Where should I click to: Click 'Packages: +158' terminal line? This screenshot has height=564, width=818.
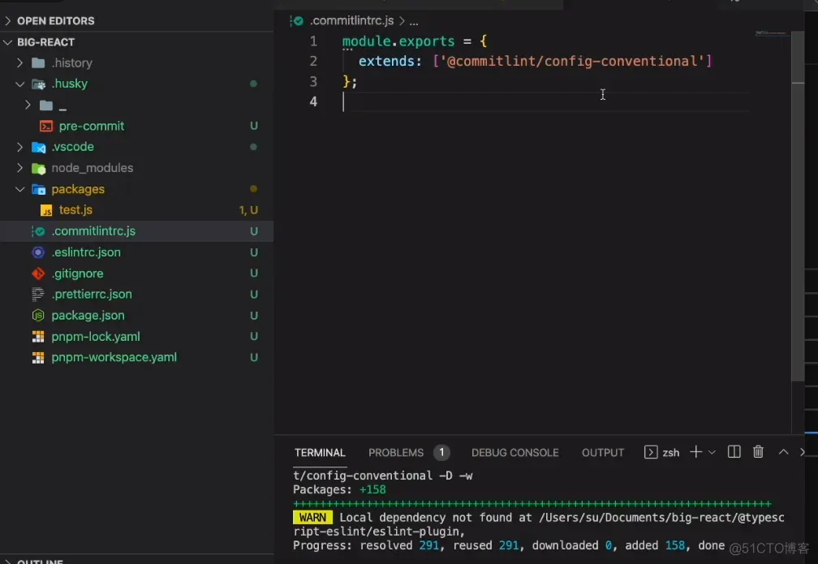pos(339,490)
